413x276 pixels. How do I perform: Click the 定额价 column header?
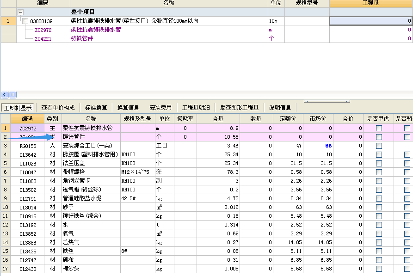coord(288,119)
